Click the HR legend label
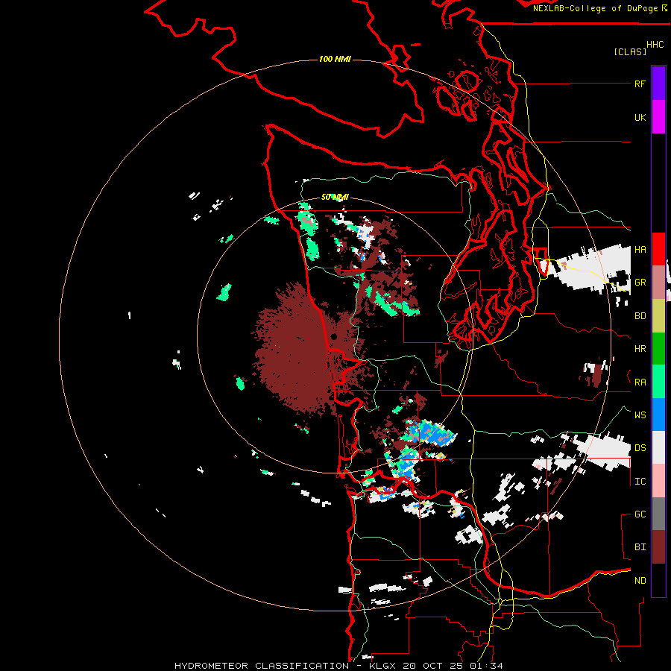This screenshot has height=671, width=671. click(640, 349)
